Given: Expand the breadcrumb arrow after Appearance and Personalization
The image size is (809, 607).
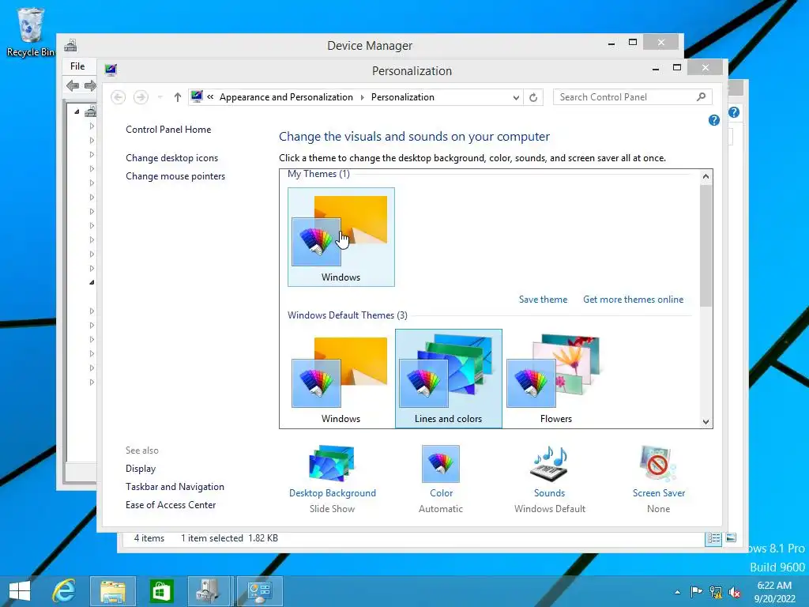Looking at the screenshot, I should (x=362, y=97).
